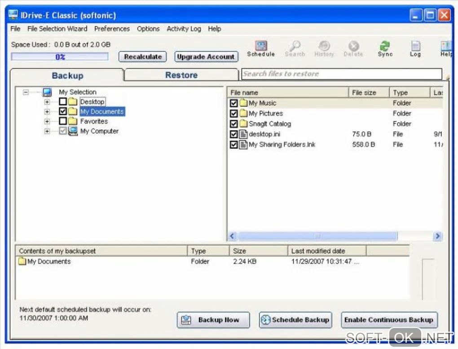
Task: Open the Preferences menu
Action: (x=112, y=29)
